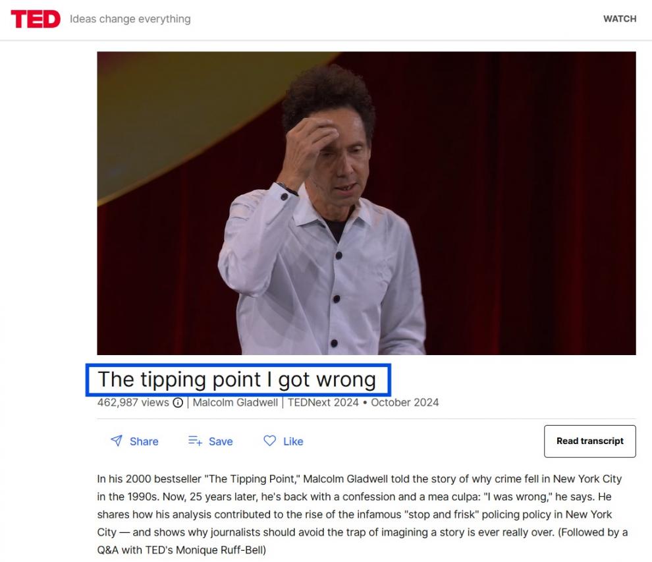This screenshot has width=652, height=562.
Task: Click the Like text label
Action: (x=293, y=441)
